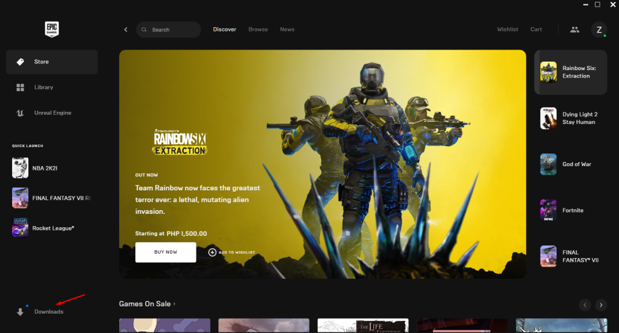
Task: Select Dying Light 2 Stay Human carousel item
Action: 571,118
